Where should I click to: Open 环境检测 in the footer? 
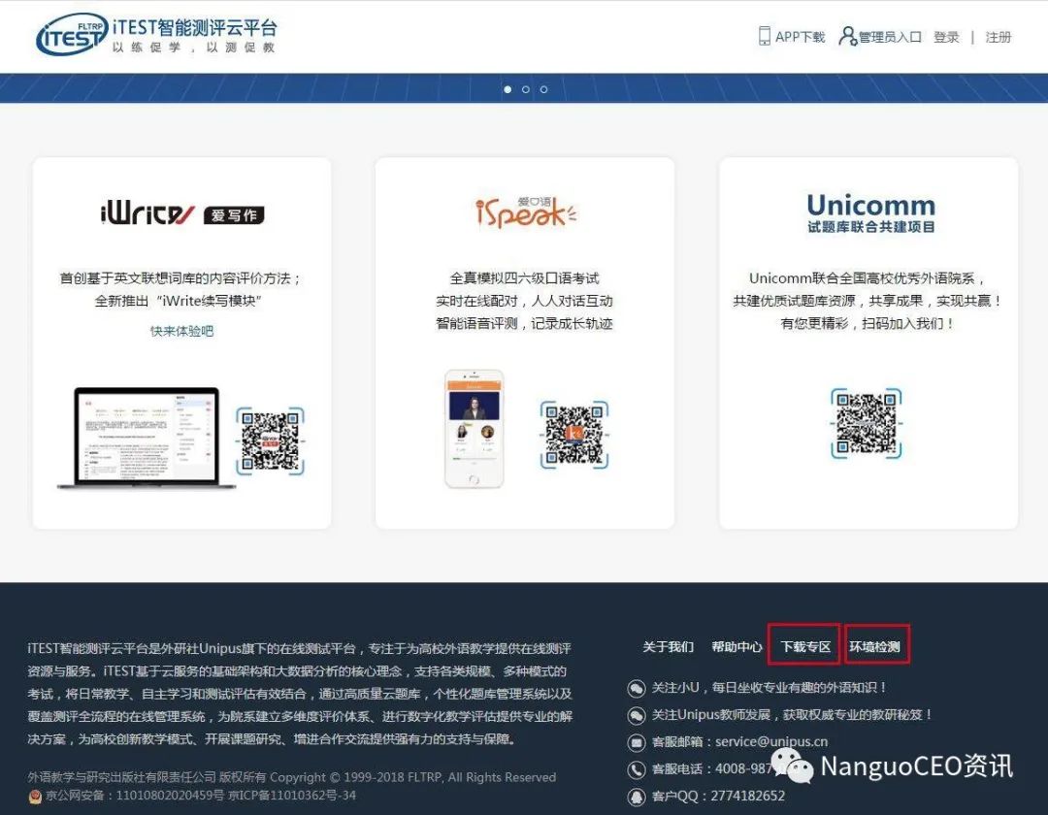click(x=875, y=646)
